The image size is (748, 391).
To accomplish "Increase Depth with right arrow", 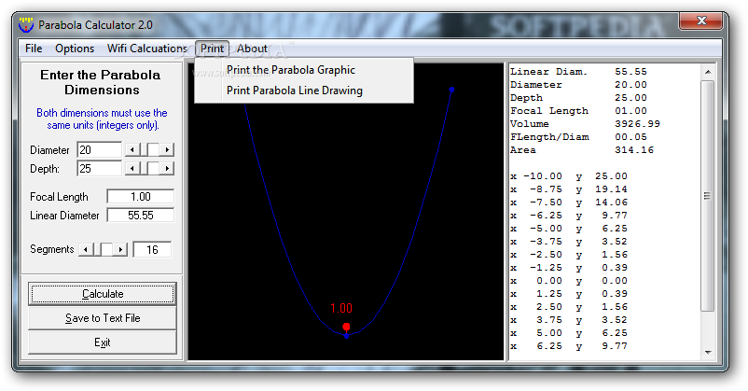I will point(167,169).
